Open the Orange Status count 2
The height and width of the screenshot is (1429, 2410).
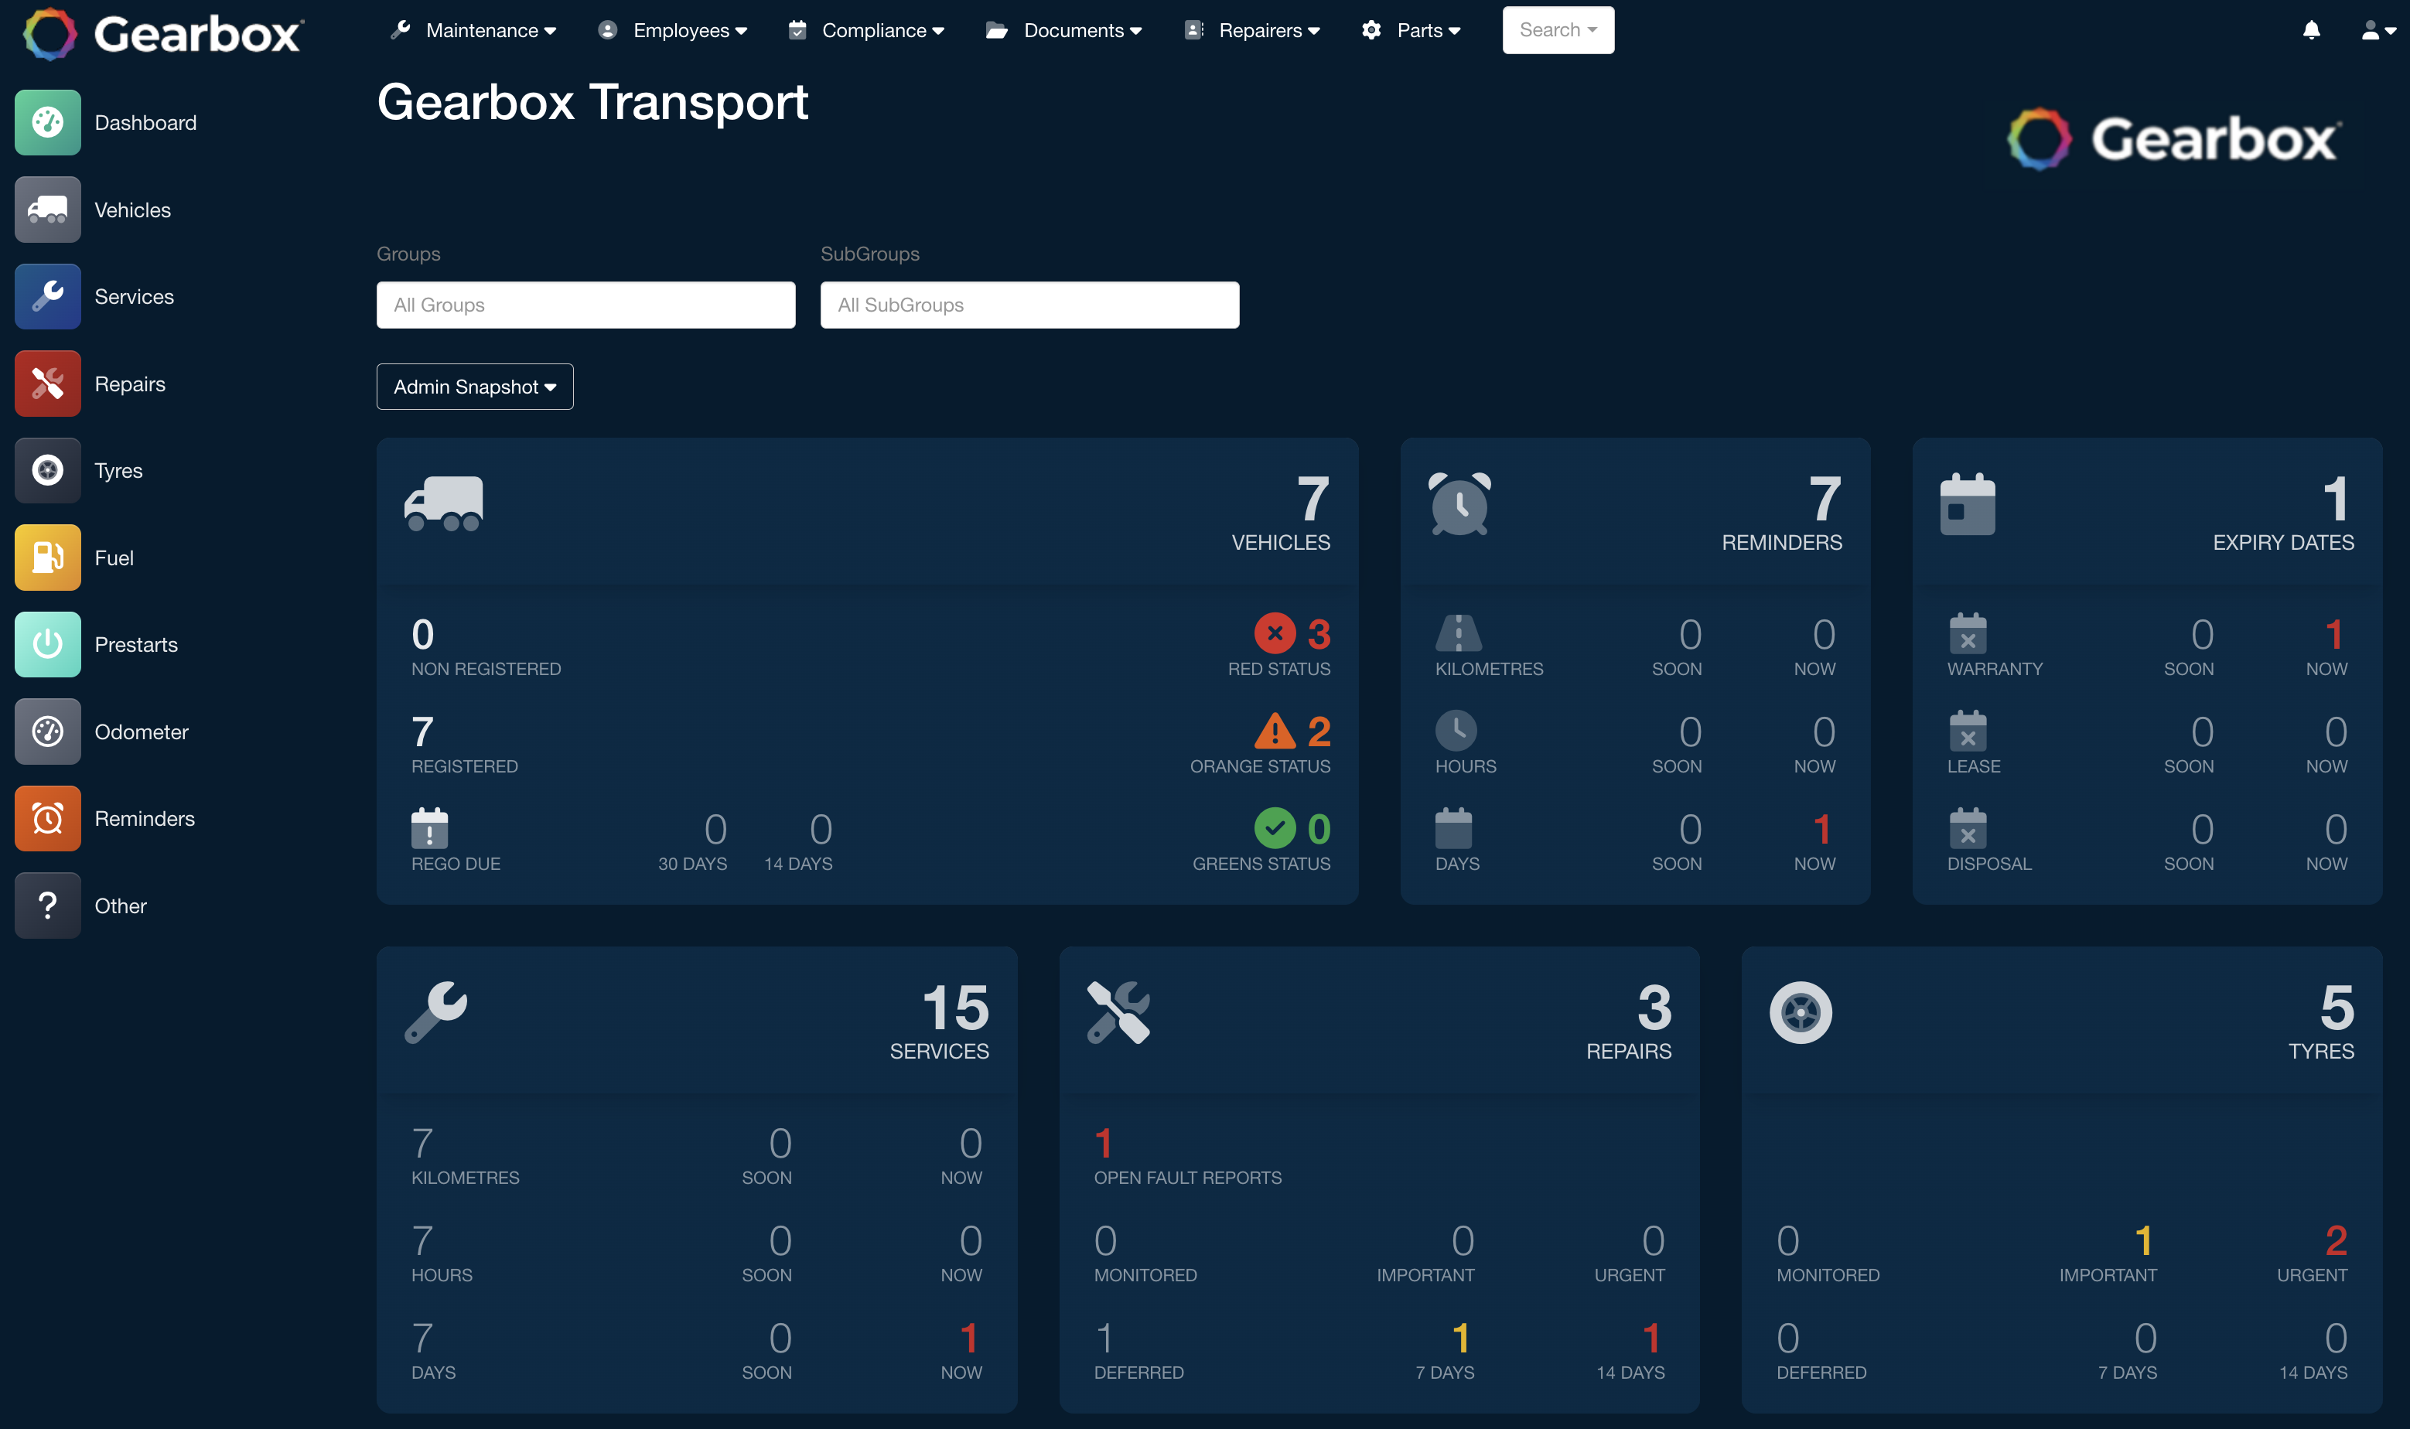(1319, 732)
